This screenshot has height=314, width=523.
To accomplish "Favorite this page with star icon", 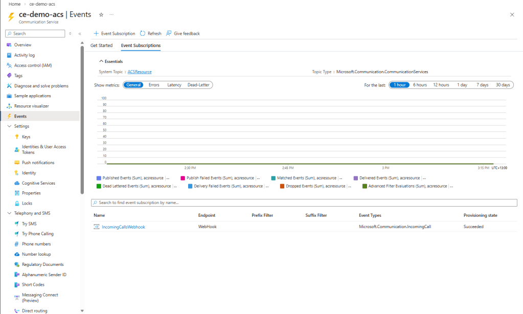I will [101, 15].
